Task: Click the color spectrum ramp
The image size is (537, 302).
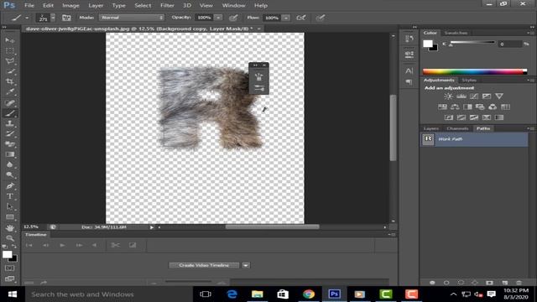Action: pos(475,71)
